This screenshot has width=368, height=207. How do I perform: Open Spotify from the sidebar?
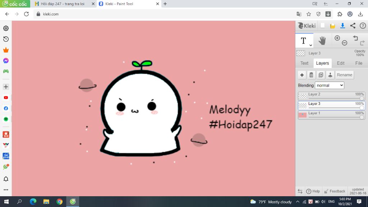pos(6,119)
